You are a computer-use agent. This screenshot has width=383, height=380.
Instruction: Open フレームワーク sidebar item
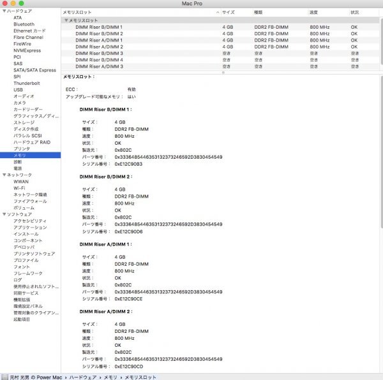pyautogui.click(x=28, y=274)
